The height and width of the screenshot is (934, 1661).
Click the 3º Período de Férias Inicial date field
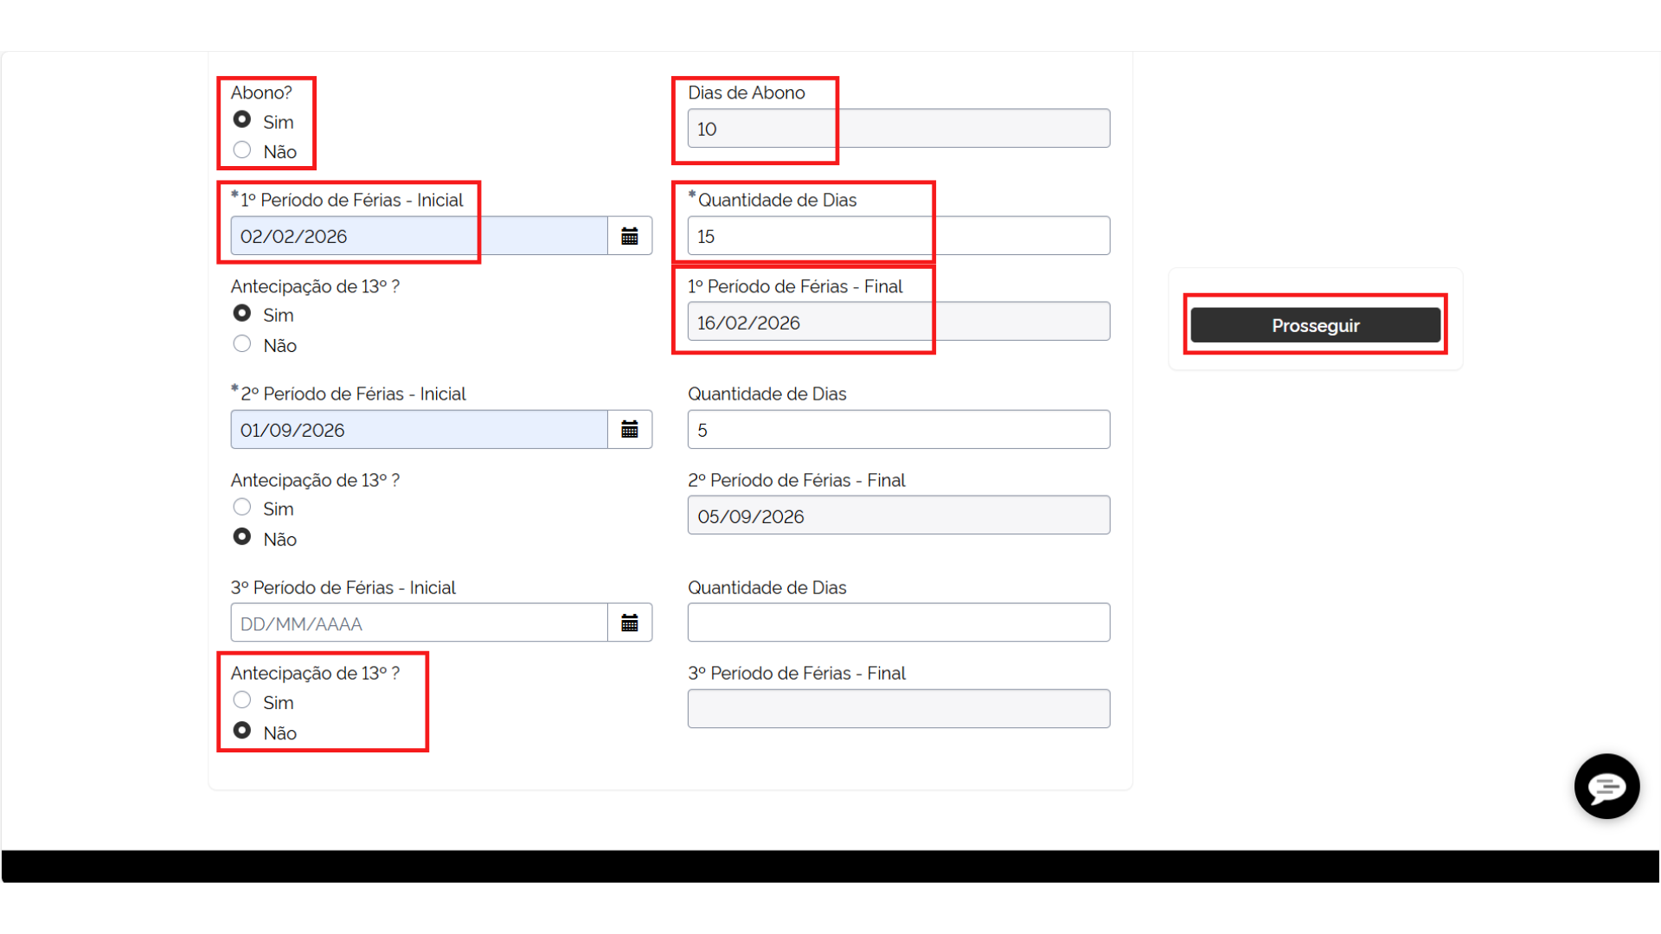419,623
